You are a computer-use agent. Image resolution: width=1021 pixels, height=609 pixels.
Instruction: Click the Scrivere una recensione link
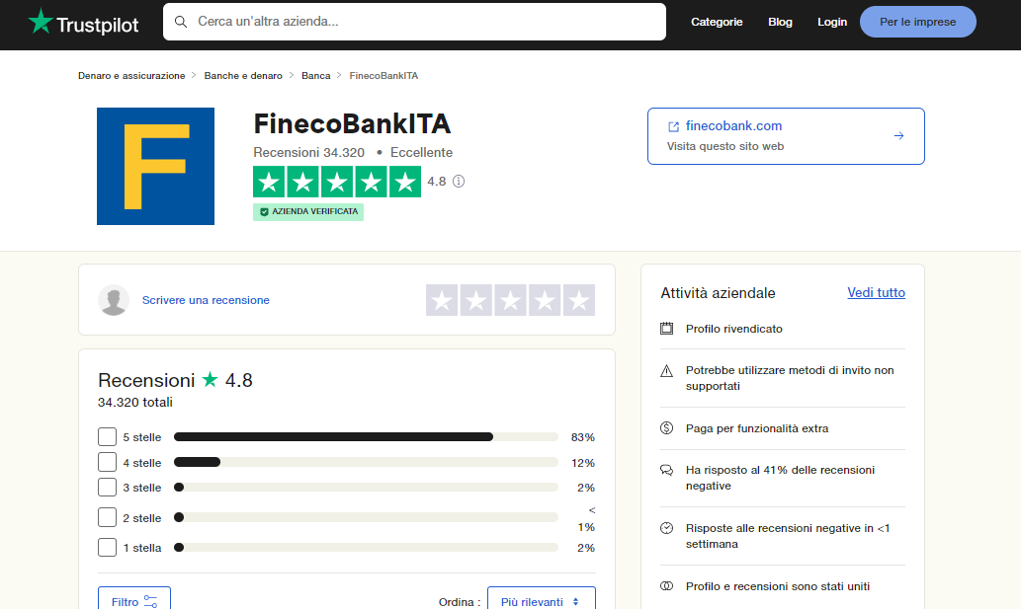[x=206, y=300]
